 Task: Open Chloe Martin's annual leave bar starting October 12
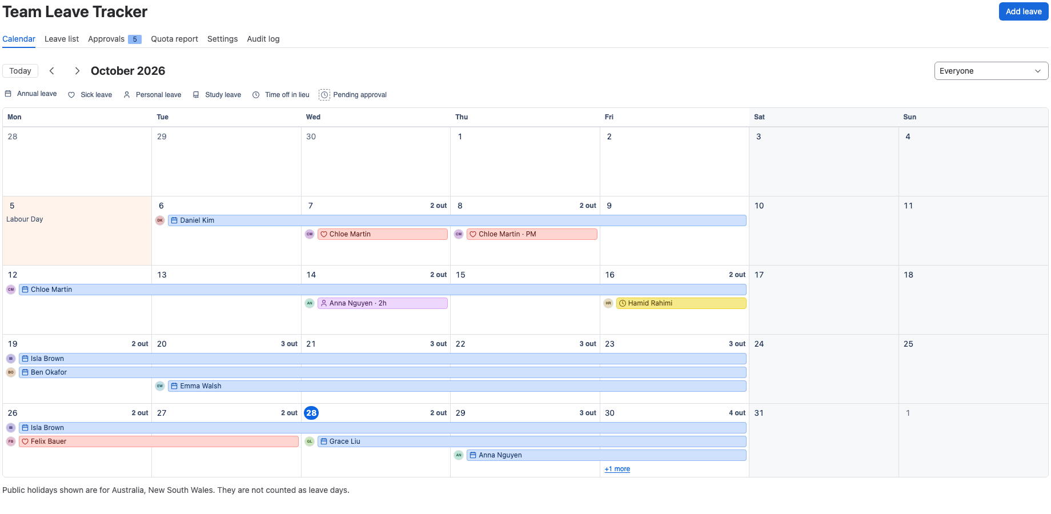coord(383,290)
